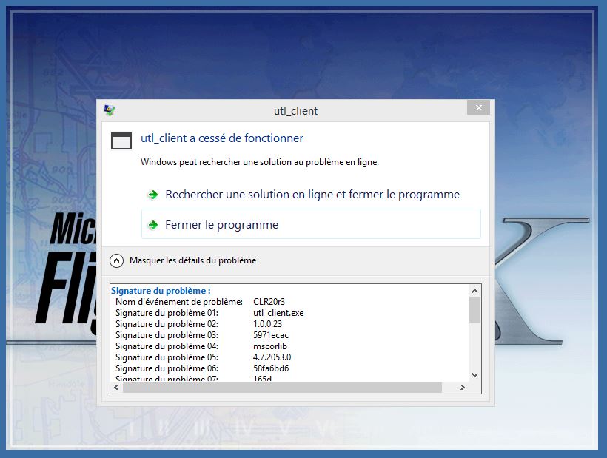Click the CLR20r3 event name value
The height and width of the screenshot is (458, 607).
pyautogui.click(x=269, y=302)
